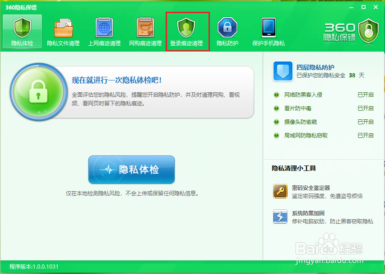Minimize the 360隐私保镖 window
Screen dimensions: 385x274
[351, 7]
